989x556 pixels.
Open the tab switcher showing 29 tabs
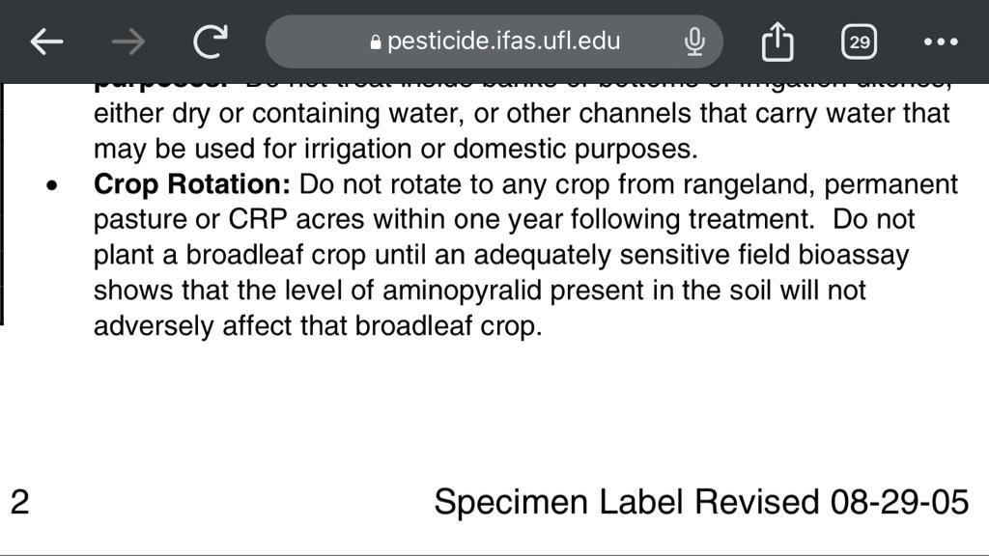859,42
